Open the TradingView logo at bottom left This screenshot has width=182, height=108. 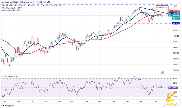(8, 106)
